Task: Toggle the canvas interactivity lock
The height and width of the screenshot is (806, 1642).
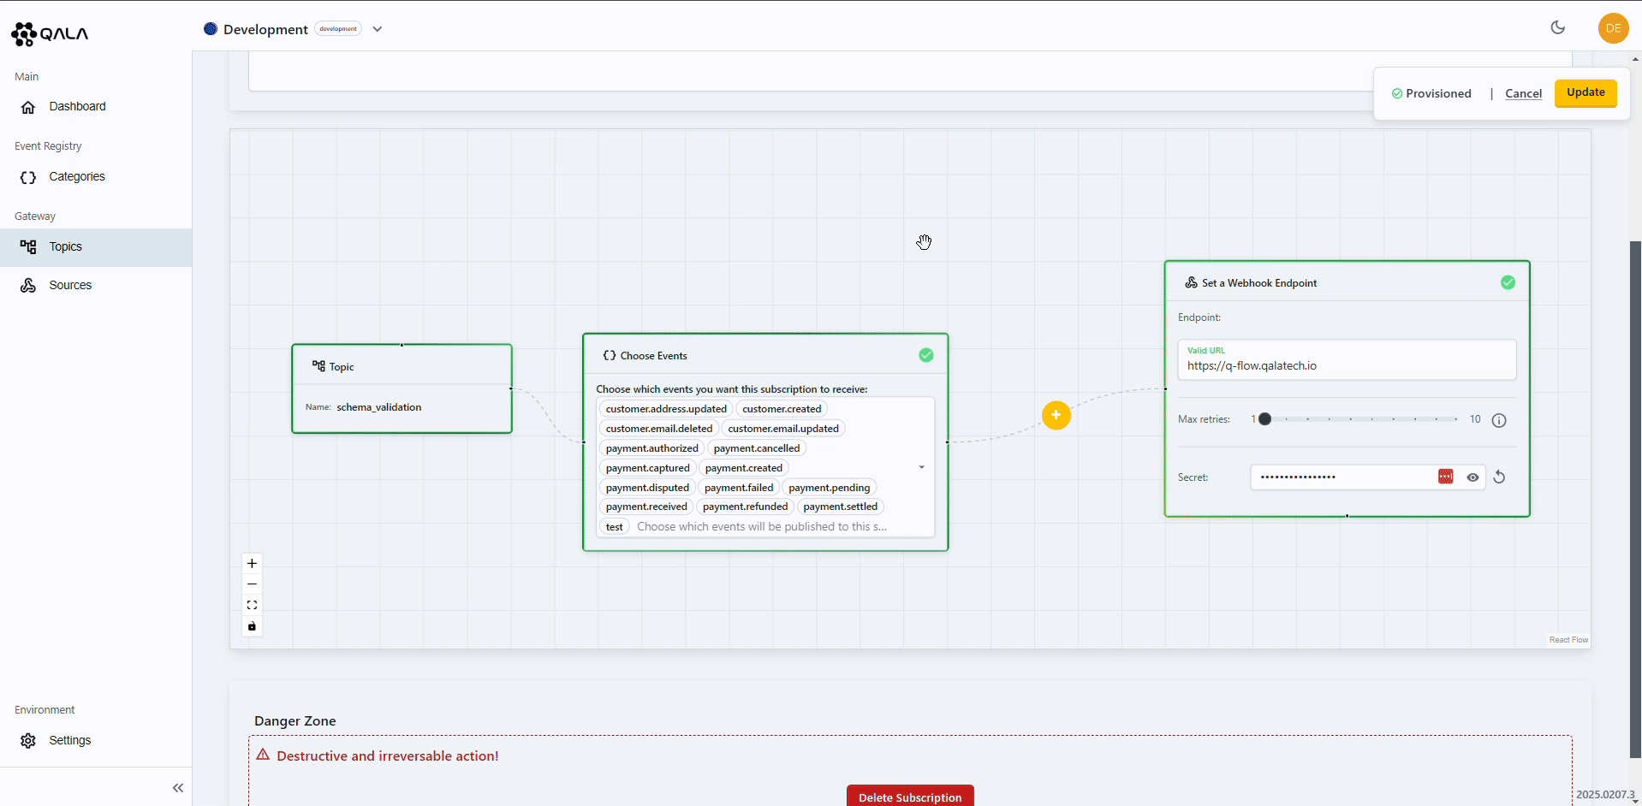Action: (252, 626)
